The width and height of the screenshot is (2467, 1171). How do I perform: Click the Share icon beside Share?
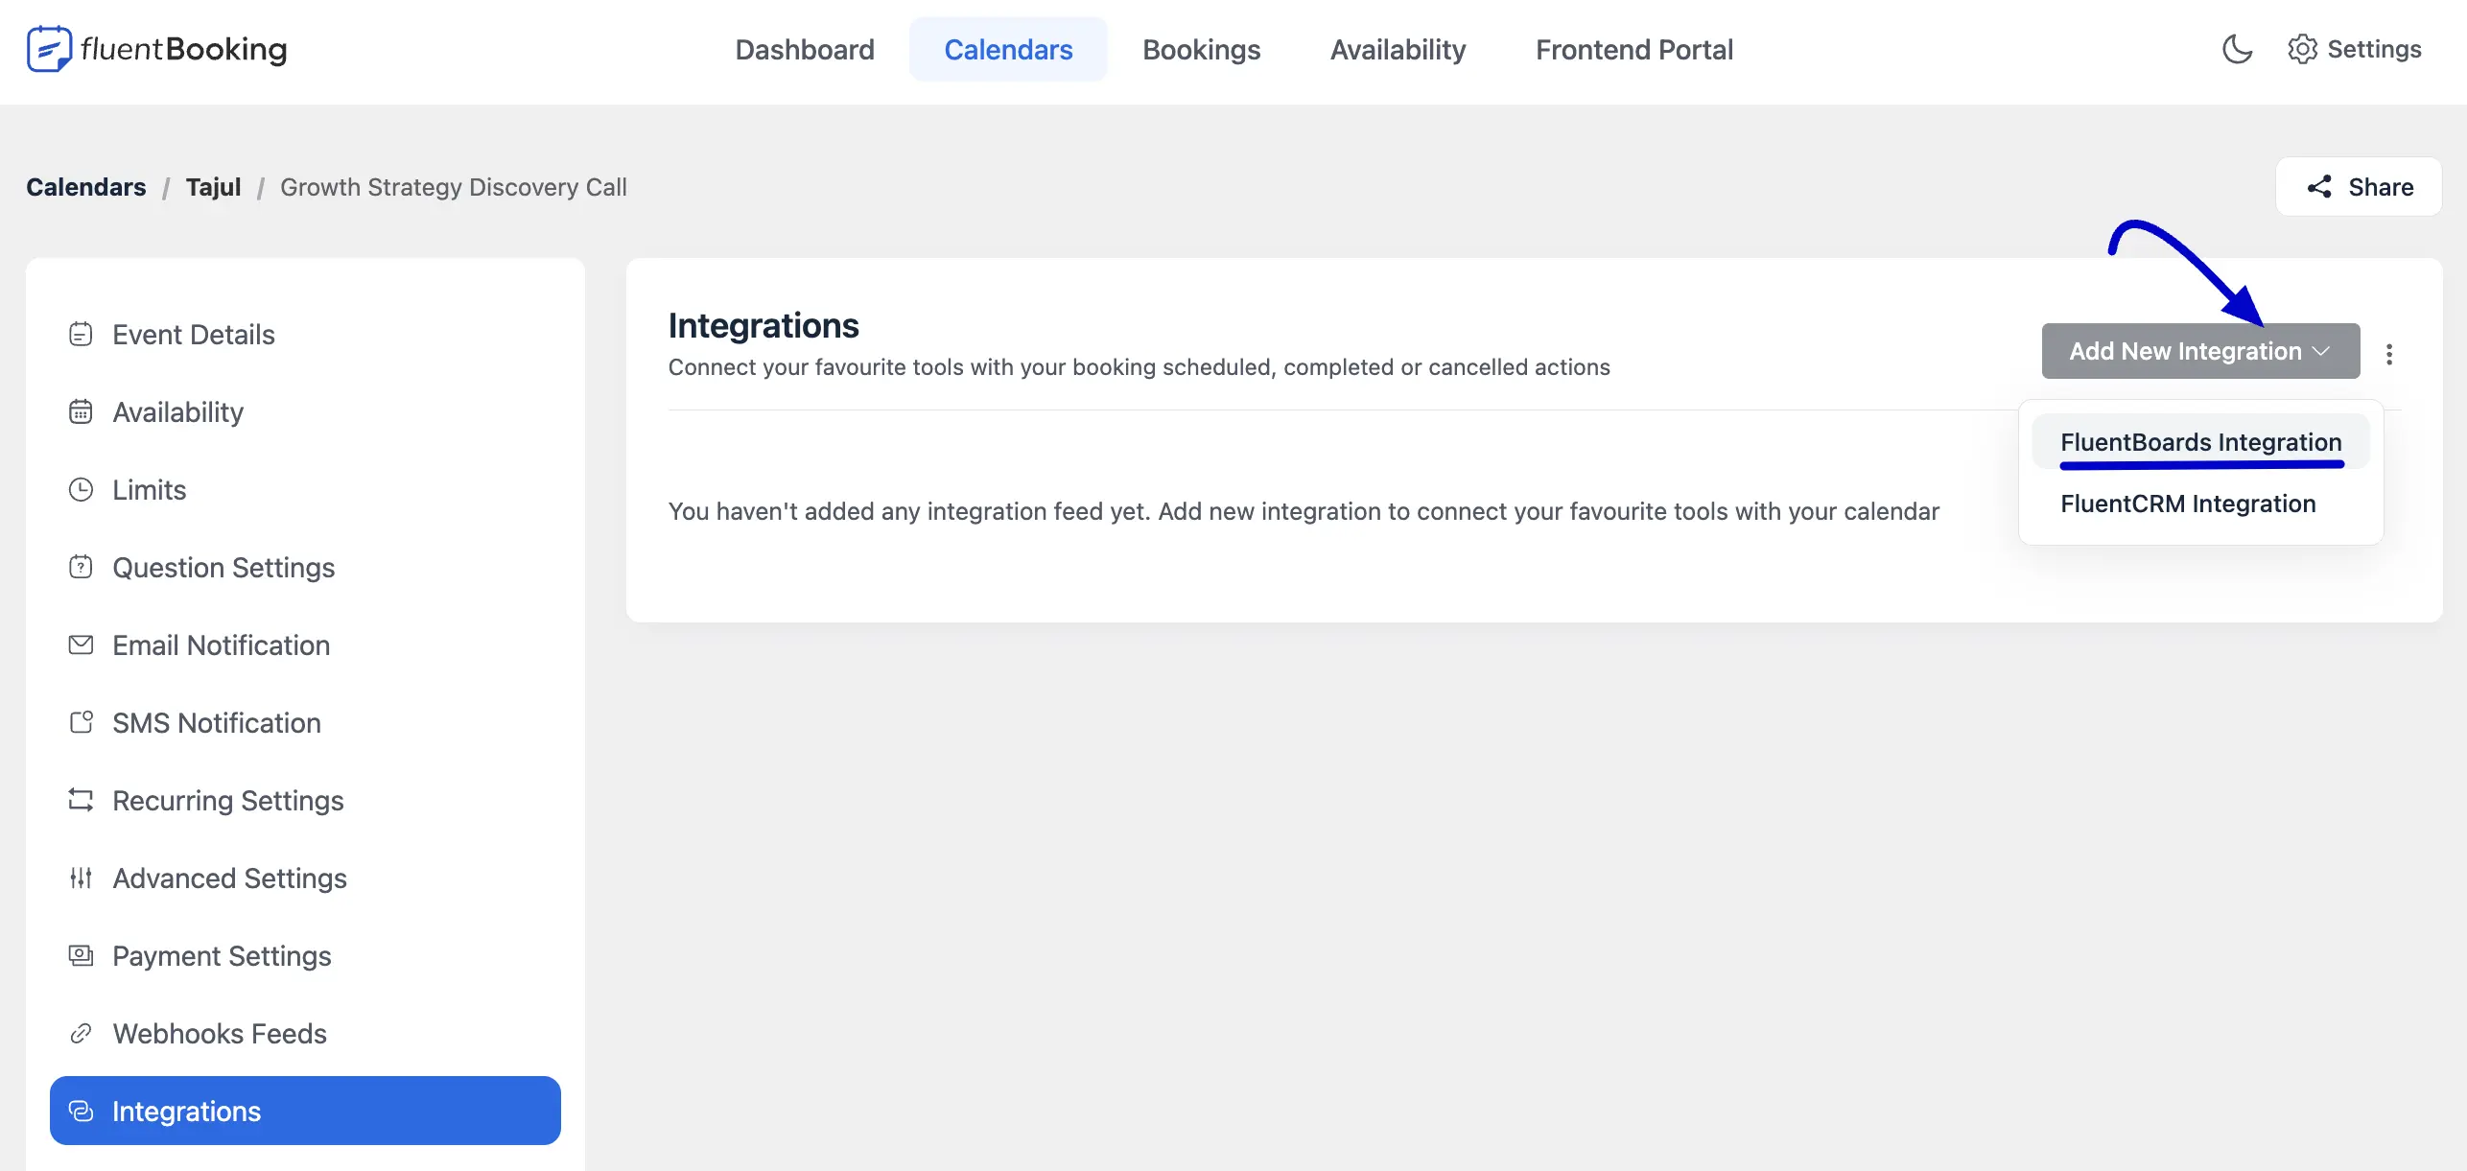click(2319, 187)
